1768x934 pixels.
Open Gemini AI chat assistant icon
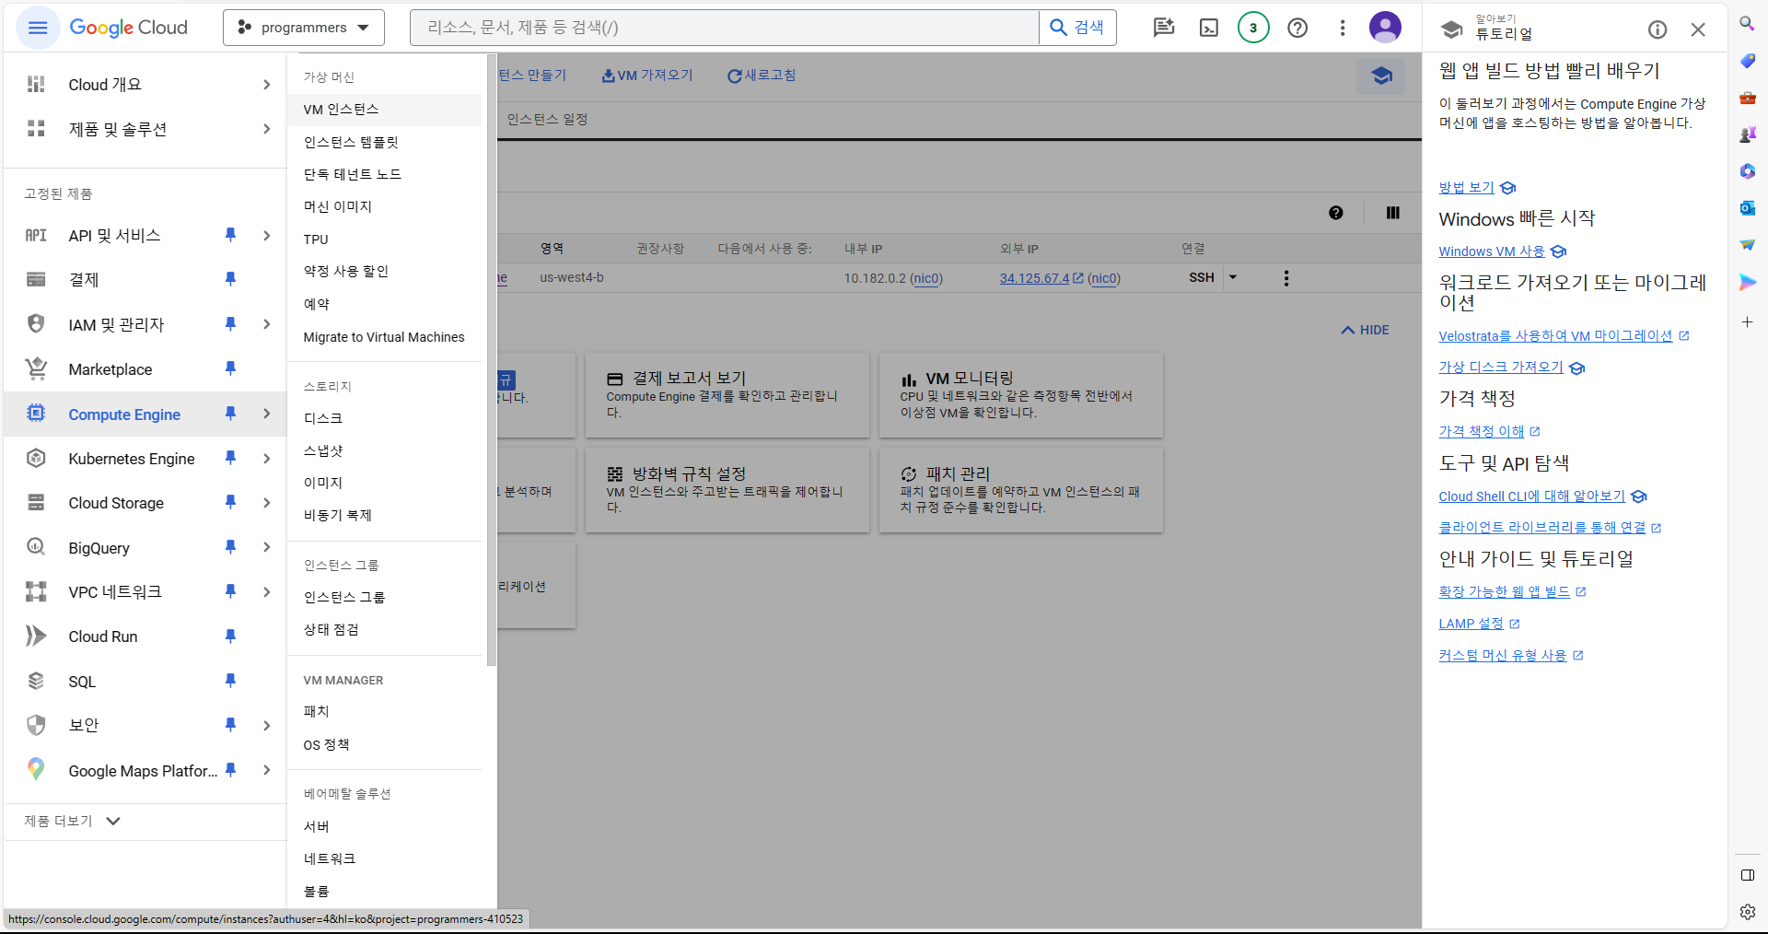1164,28
